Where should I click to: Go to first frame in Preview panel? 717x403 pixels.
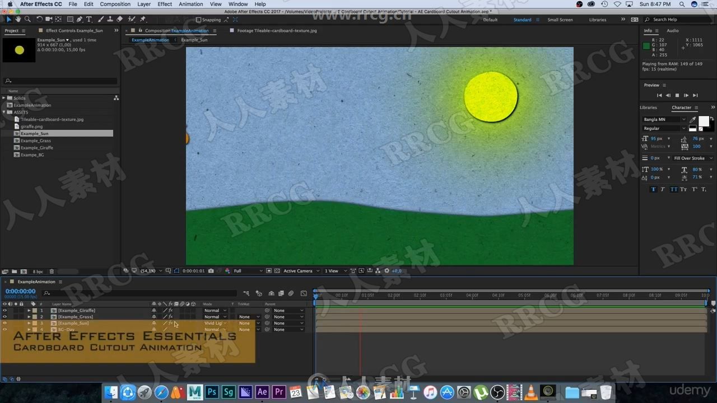click(x=659, y=95)
